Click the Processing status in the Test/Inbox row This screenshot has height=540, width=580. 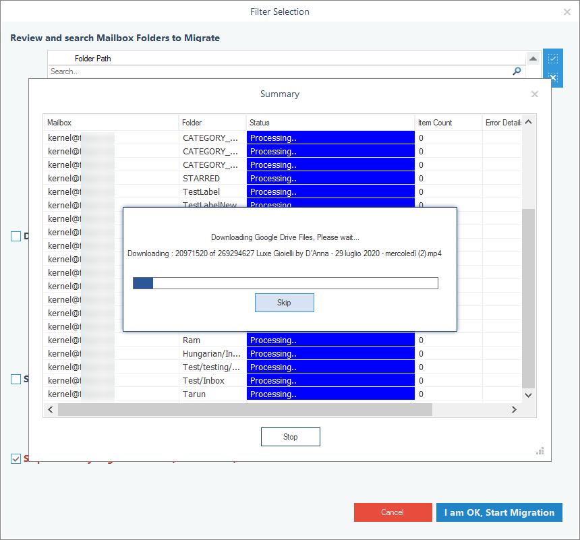(x=330, y=381)
